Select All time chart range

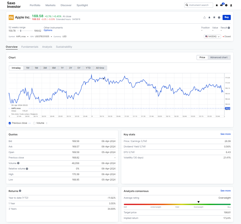coord(100,68)
